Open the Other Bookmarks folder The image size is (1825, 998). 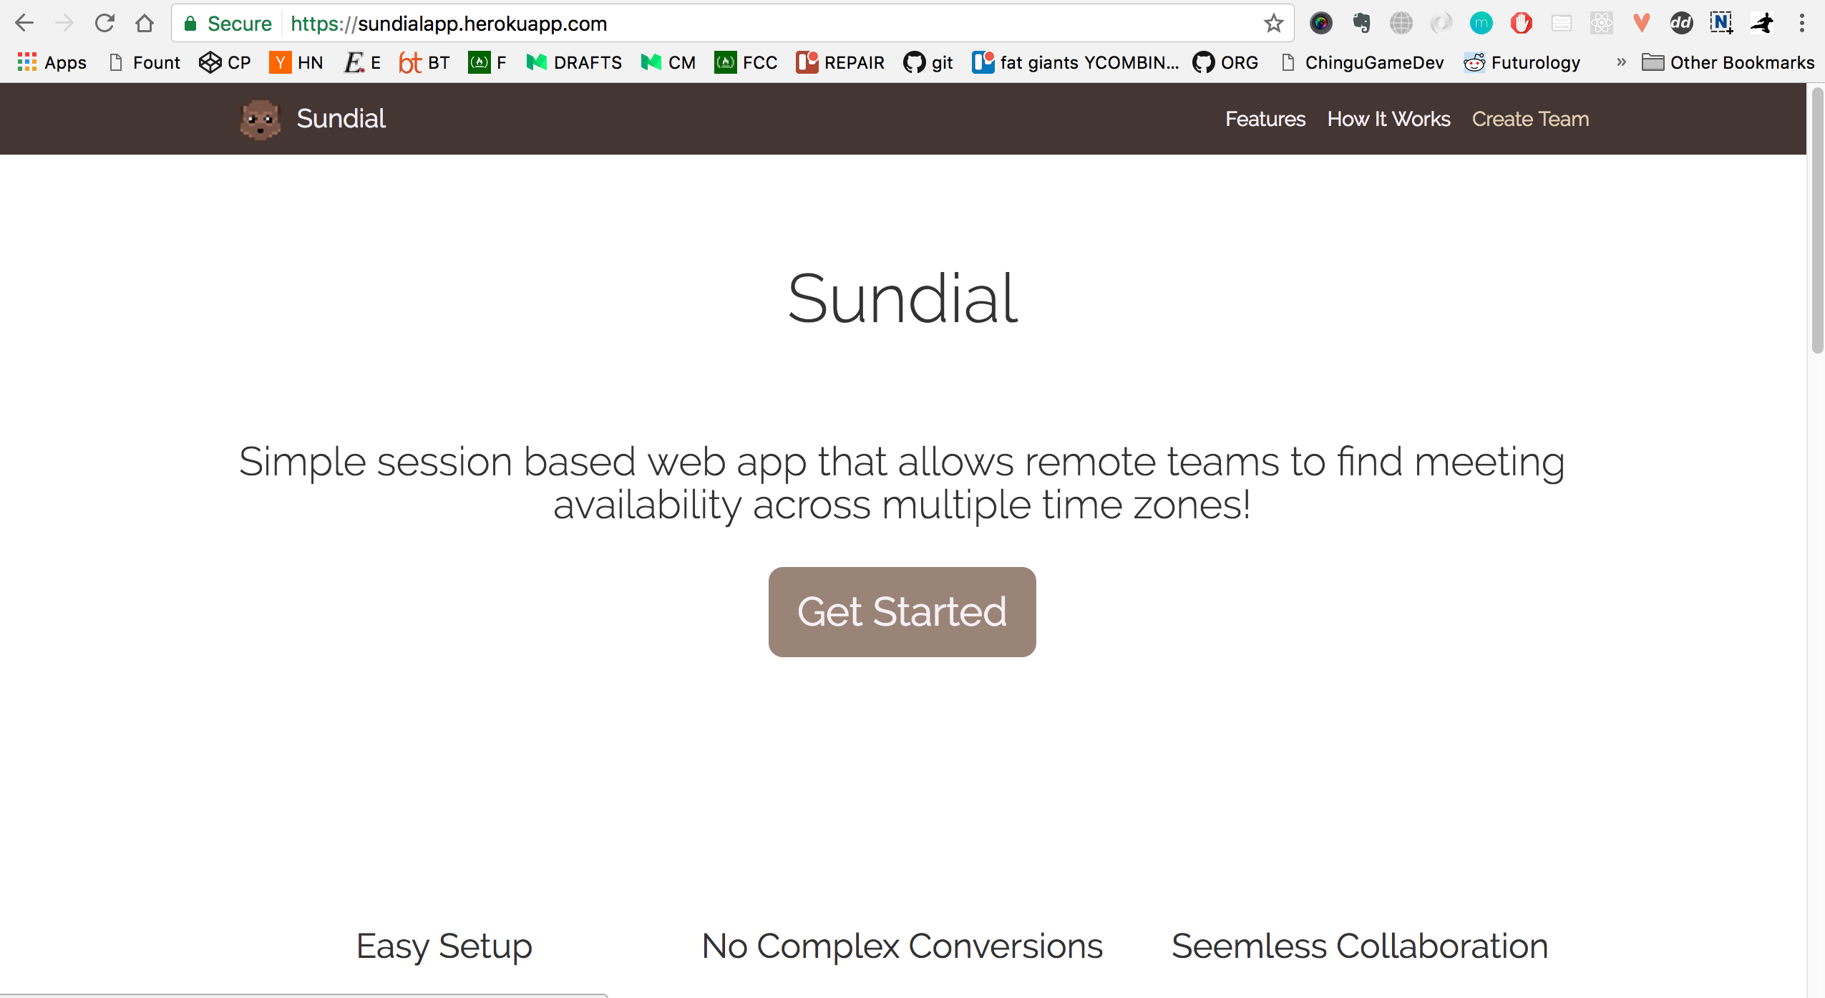1728,62
